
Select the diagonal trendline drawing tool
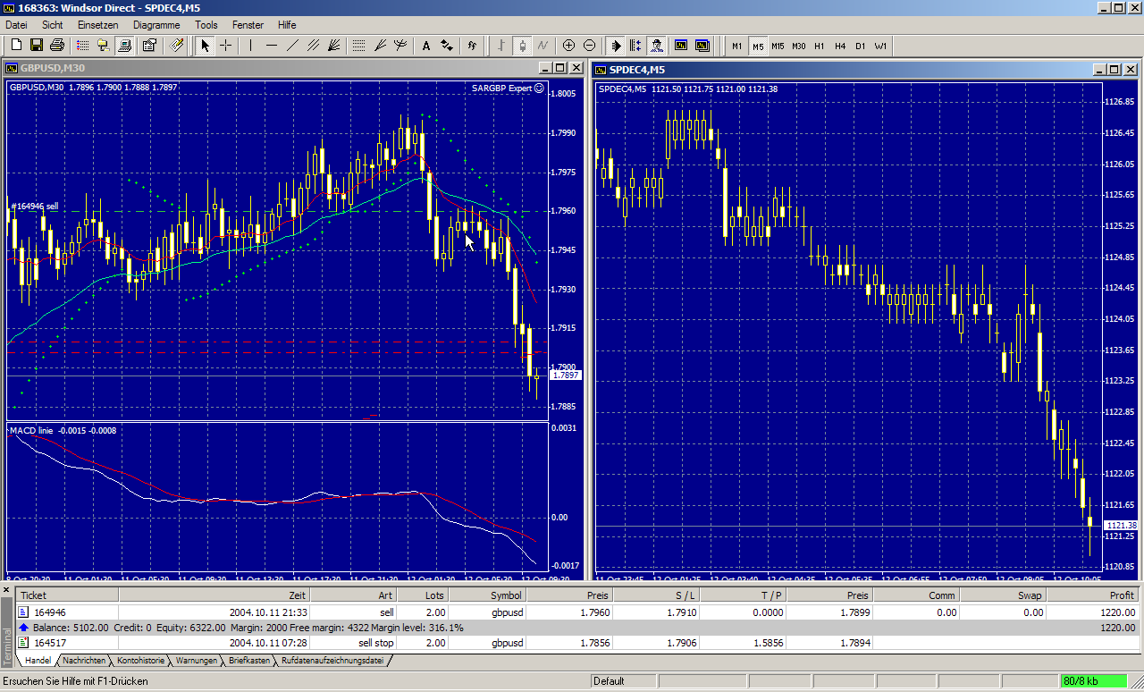pyautogui.click(x=292, y=46)
